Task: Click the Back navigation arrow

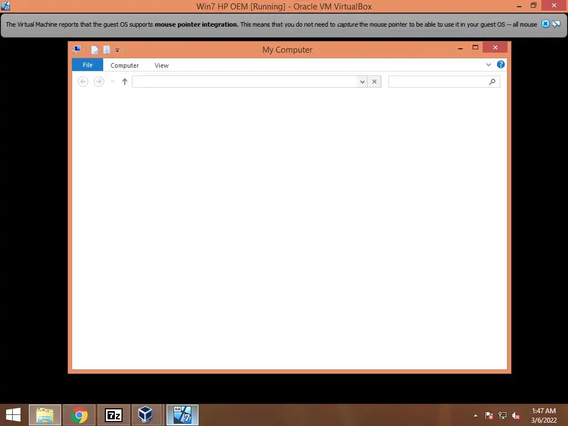Action: 83,82
